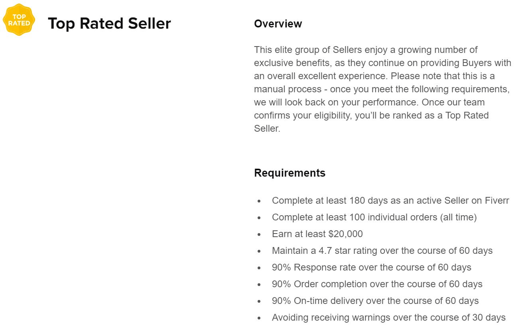Select the 100 individual orders requirement

tap(374, 217)
